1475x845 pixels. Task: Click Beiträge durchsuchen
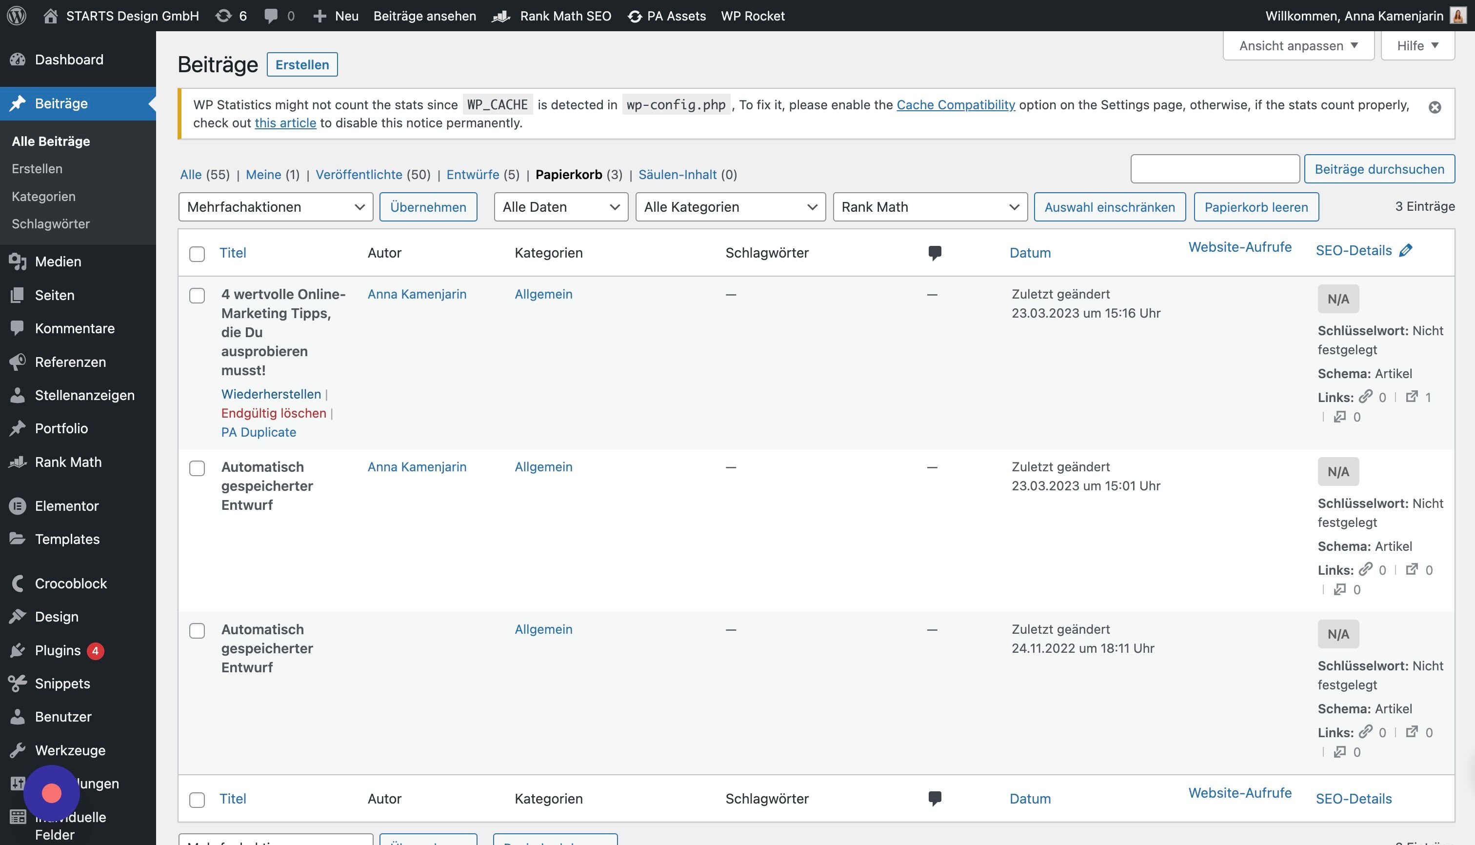click(x=1379, y=169)
